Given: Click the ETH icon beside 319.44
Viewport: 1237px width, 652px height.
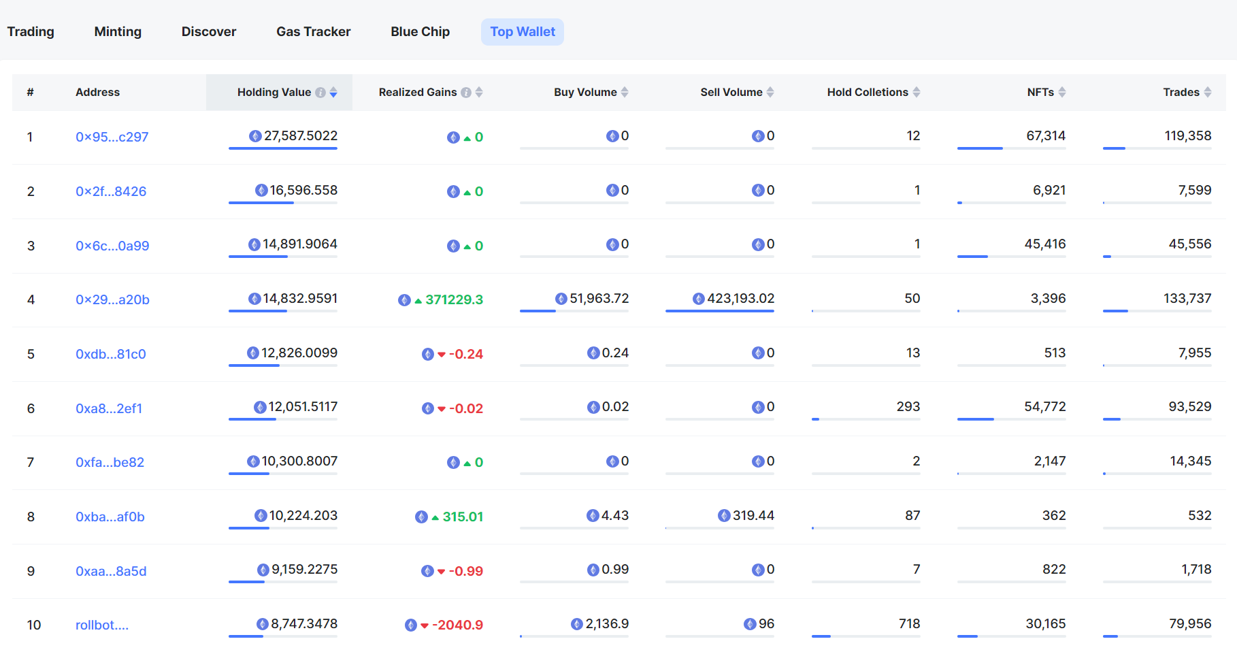Looking at the screenshot, I should [725, 516].
